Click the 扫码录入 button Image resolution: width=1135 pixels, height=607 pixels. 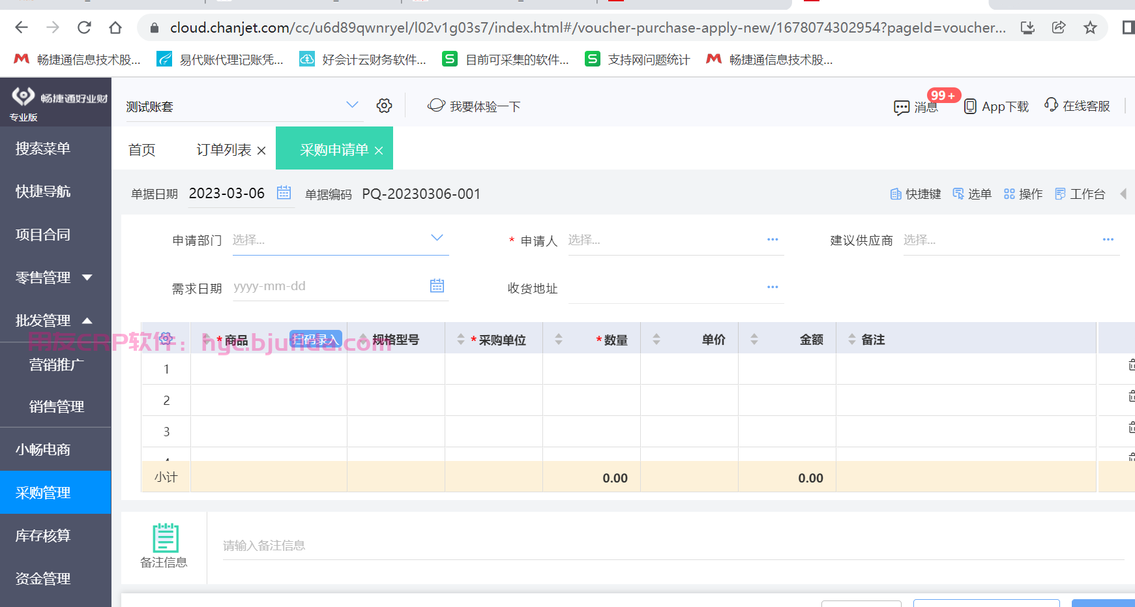click(316, 339)
